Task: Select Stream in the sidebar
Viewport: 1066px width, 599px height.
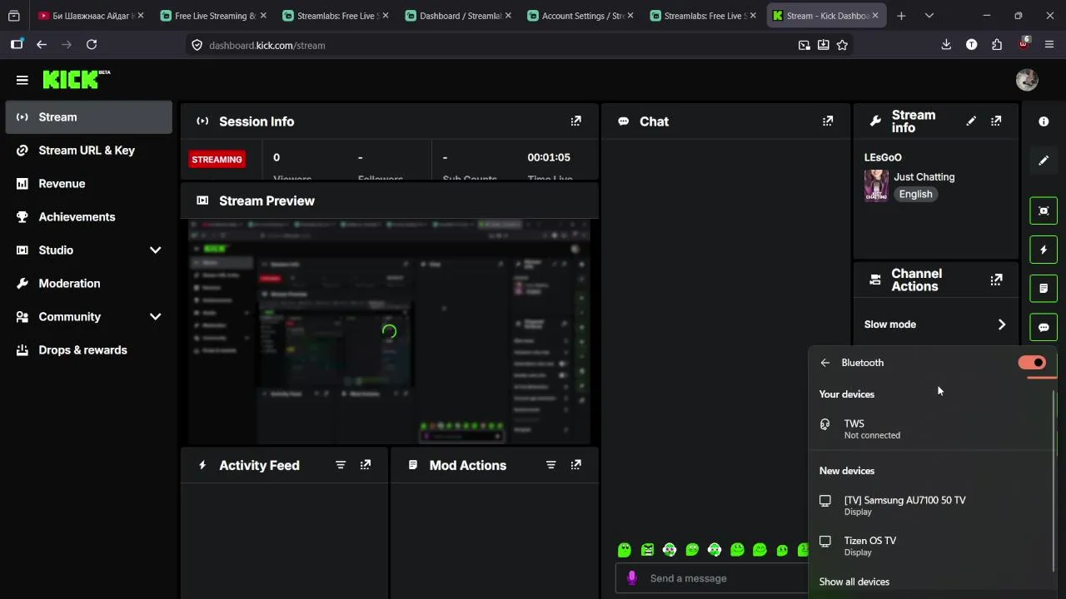Action: (x=88, y=117)
